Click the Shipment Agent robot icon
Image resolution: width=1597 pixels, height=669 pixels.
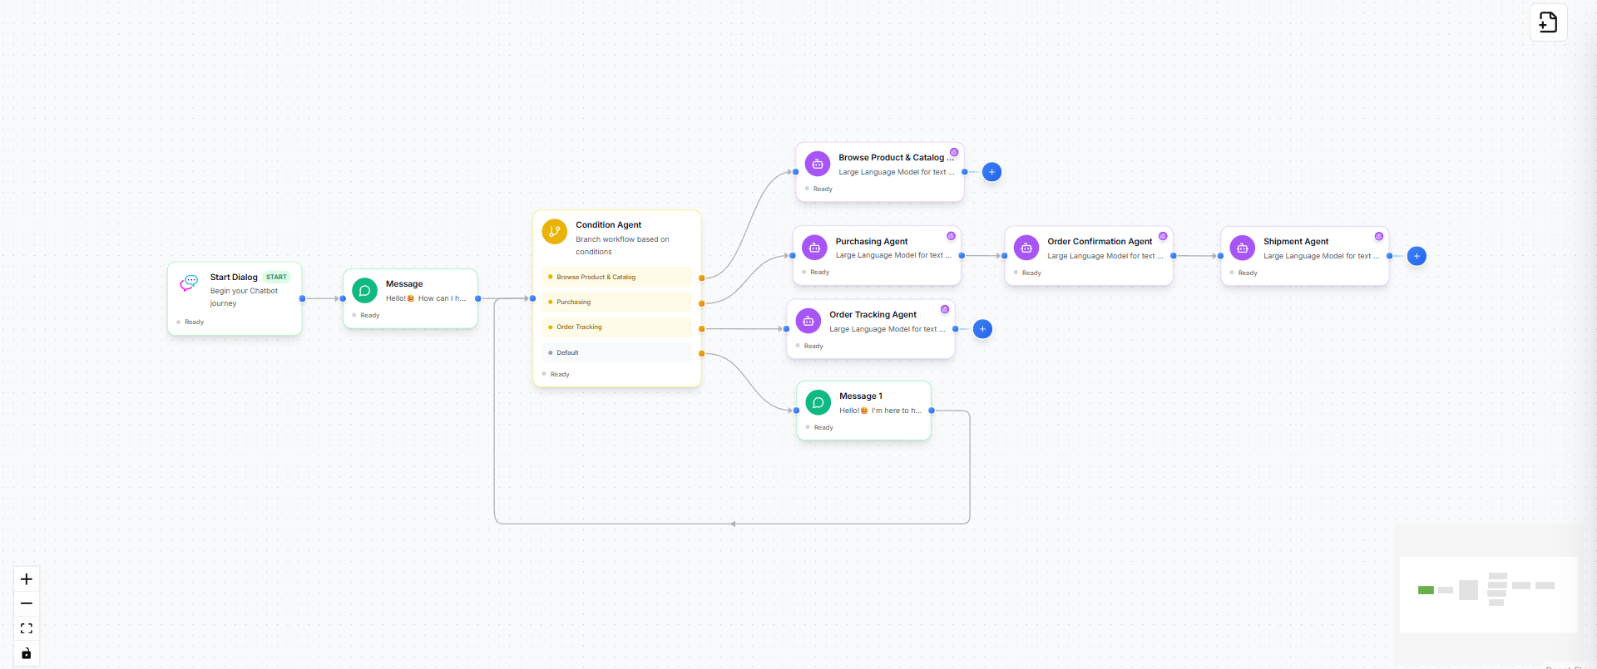click(1242, 248)
